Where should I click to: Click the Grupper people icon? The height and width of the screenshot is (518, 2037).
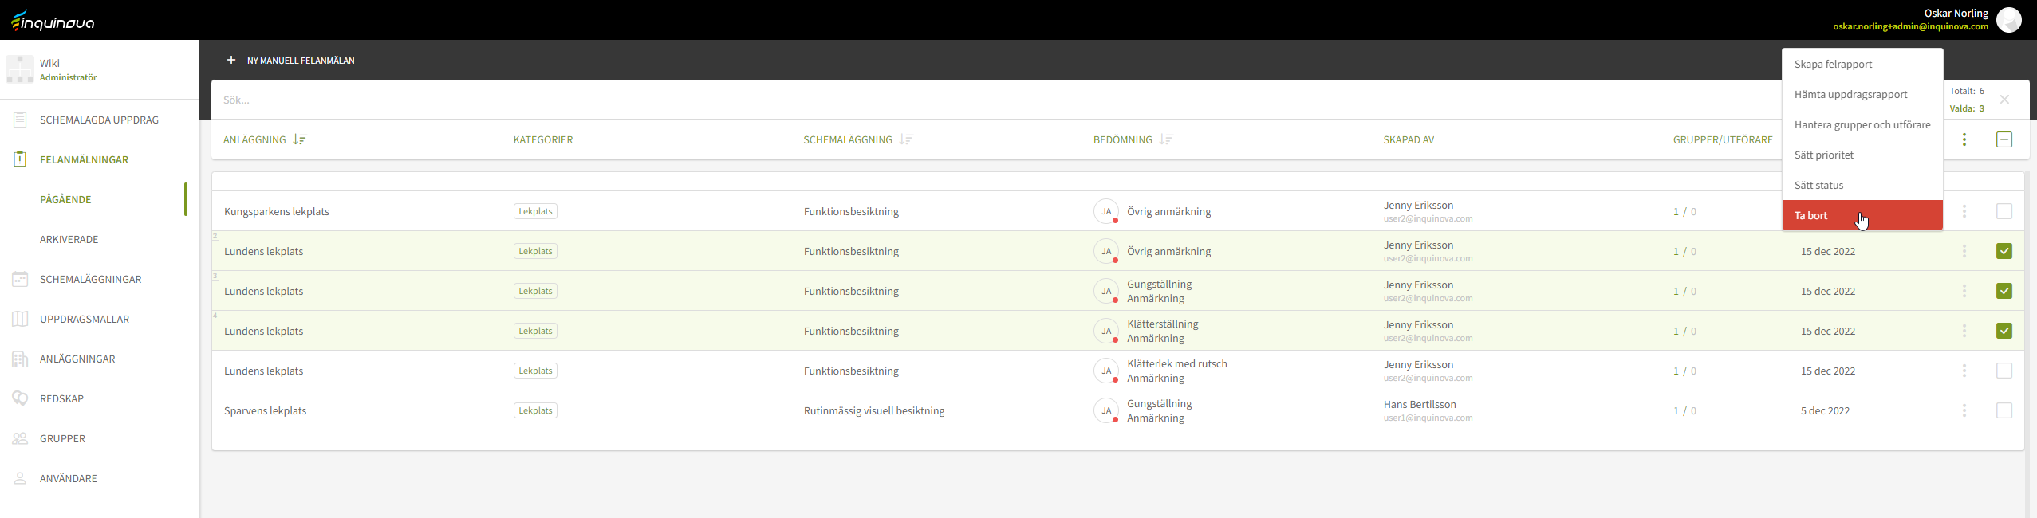point(20,438)
